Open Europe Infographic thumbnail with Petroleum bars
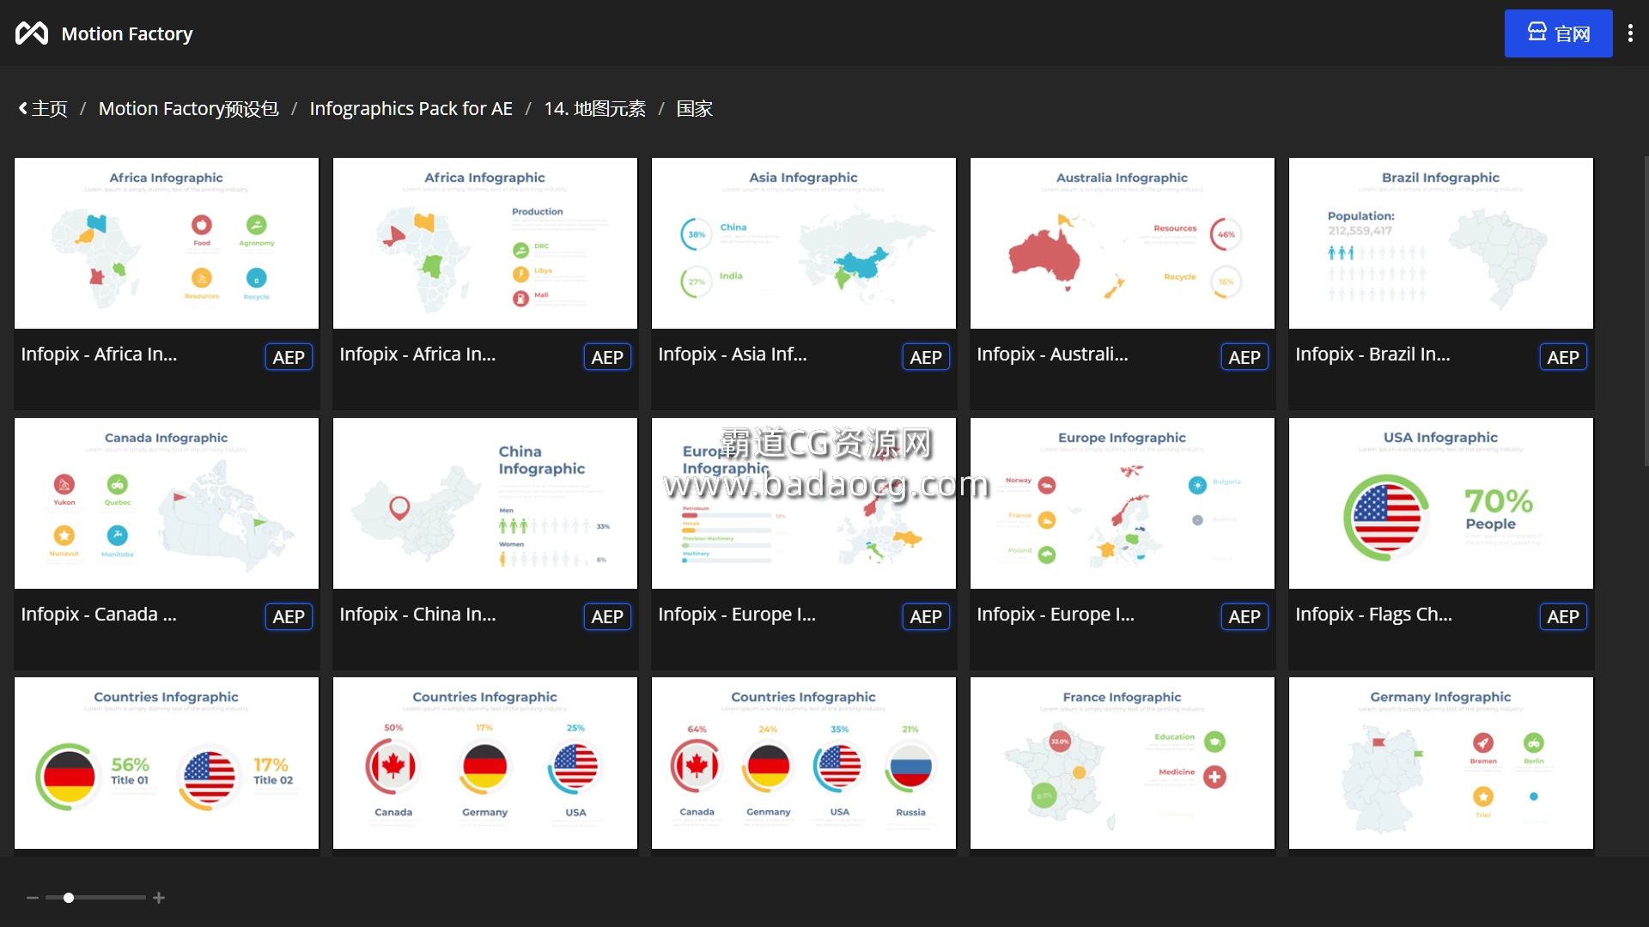Screen dimensions: 1649x927 [x=804, y=503]
